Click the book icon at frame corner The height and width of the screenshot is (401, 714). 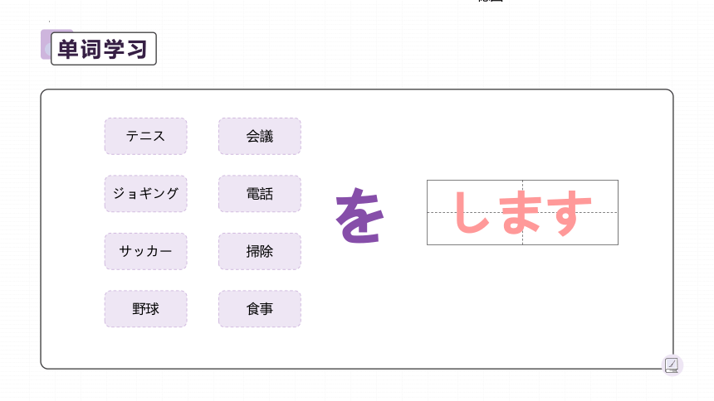[672, 365]
